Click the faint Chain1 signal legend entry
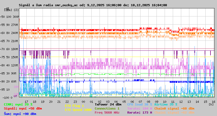This screenshot has height=116, width=217. (x=174, y=112)
